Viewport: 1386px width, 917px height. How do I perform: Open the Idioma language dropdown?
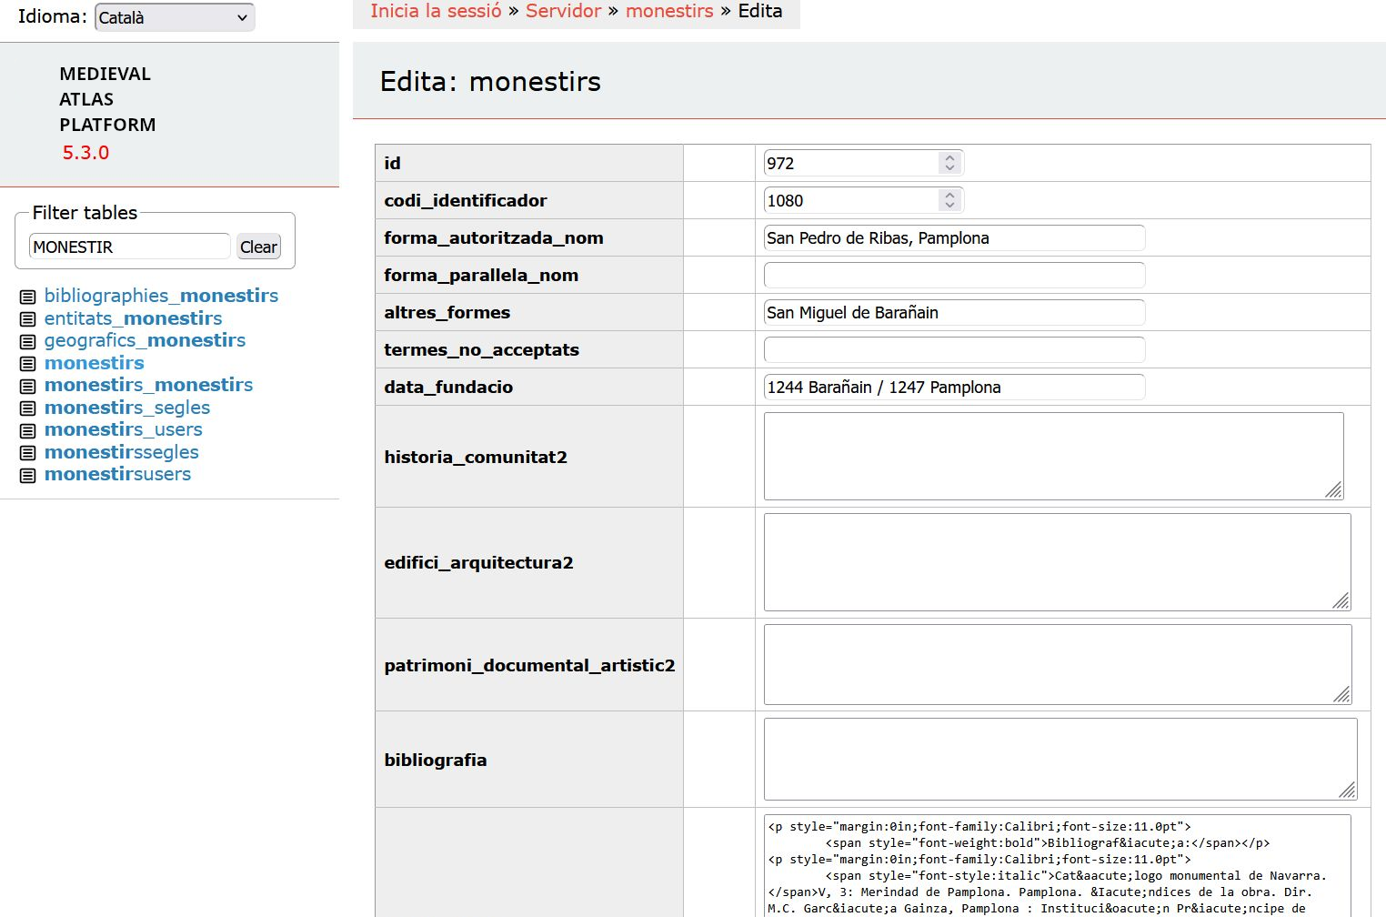pyautogui.click(x=174, y=16)
